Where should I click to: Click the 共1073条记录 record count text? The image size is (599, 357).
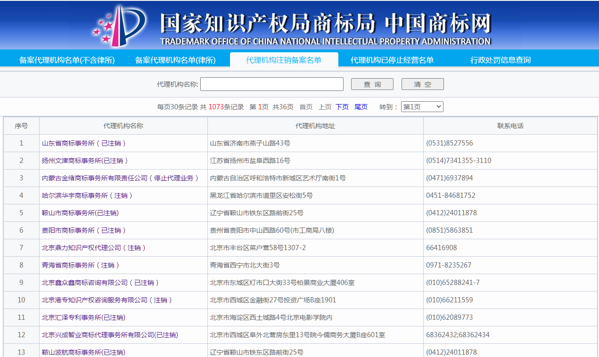pos(222,107)
